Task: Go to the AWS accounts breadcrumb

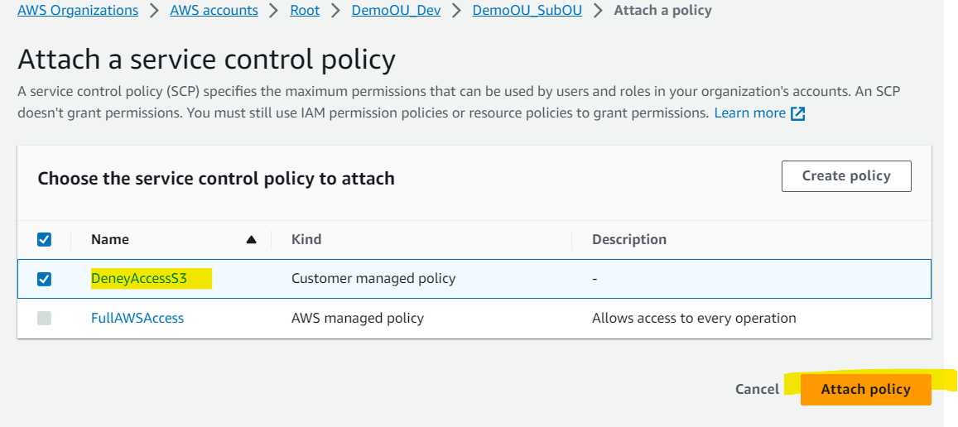Action: tap(214, 11)
